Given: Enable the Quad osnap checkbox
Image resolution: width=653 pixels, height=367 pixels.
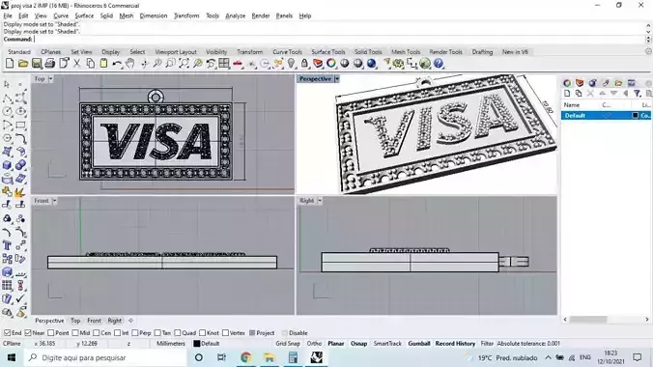Looking at the screenshot, I should 178,333.
